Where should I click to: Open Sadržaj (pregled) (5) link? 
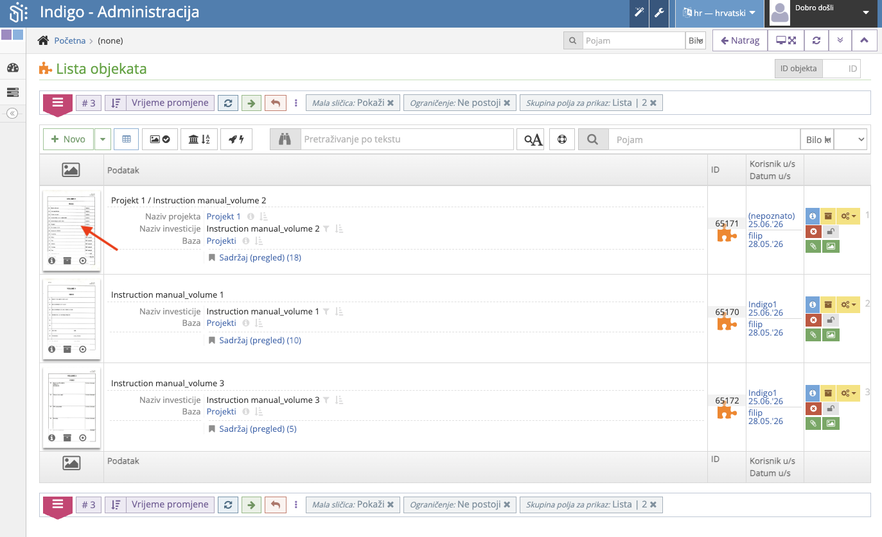click(x=258, y=429)
